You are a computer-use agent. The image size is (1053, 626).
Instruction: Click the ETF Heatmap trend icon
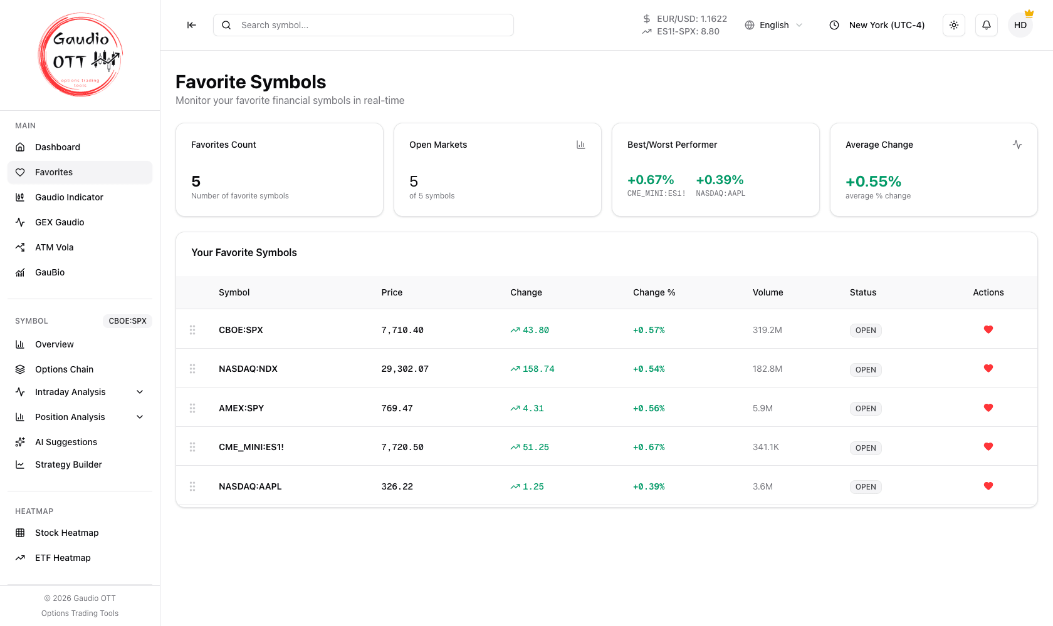(20, 558)
